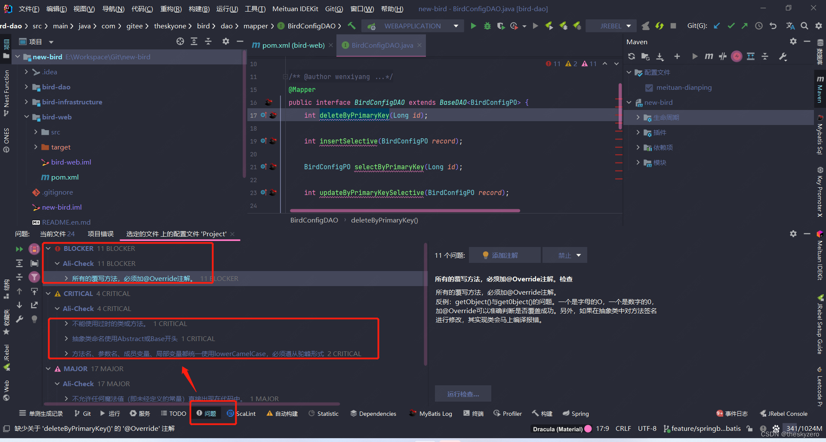The width and height of the screenshot is (826, 442).
Task: Click the wrench edit settings icon in Problems toolbar
Action: pyautogui.click(x=19, y=319)
